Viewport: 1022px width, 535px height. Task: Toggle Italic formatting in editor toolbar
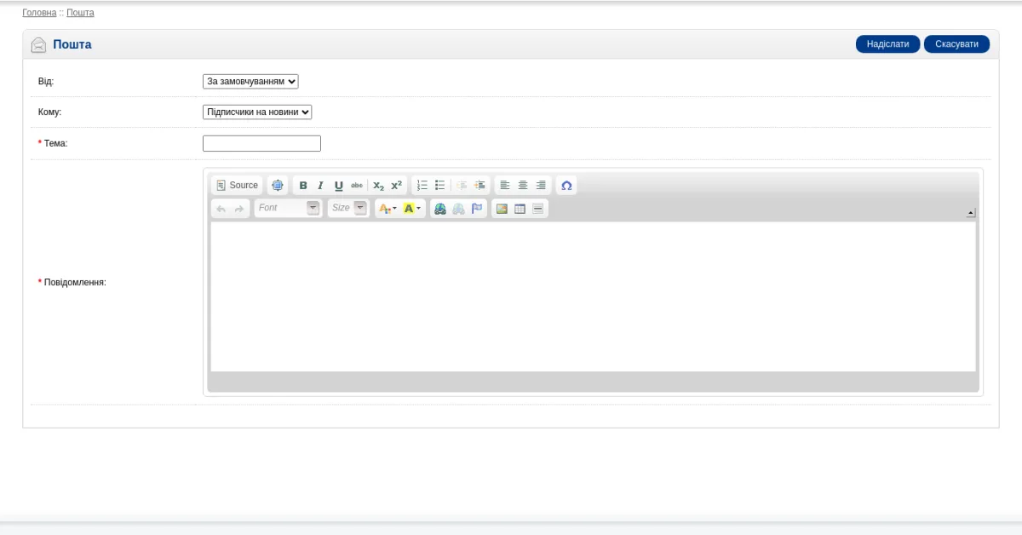click(x=320, y=185)
